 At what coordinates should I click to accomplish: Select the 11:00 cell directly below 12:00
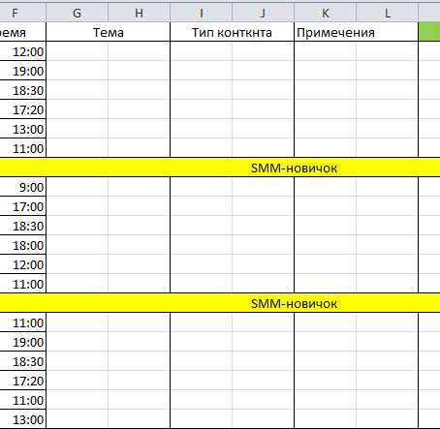[x=22, y=284]
